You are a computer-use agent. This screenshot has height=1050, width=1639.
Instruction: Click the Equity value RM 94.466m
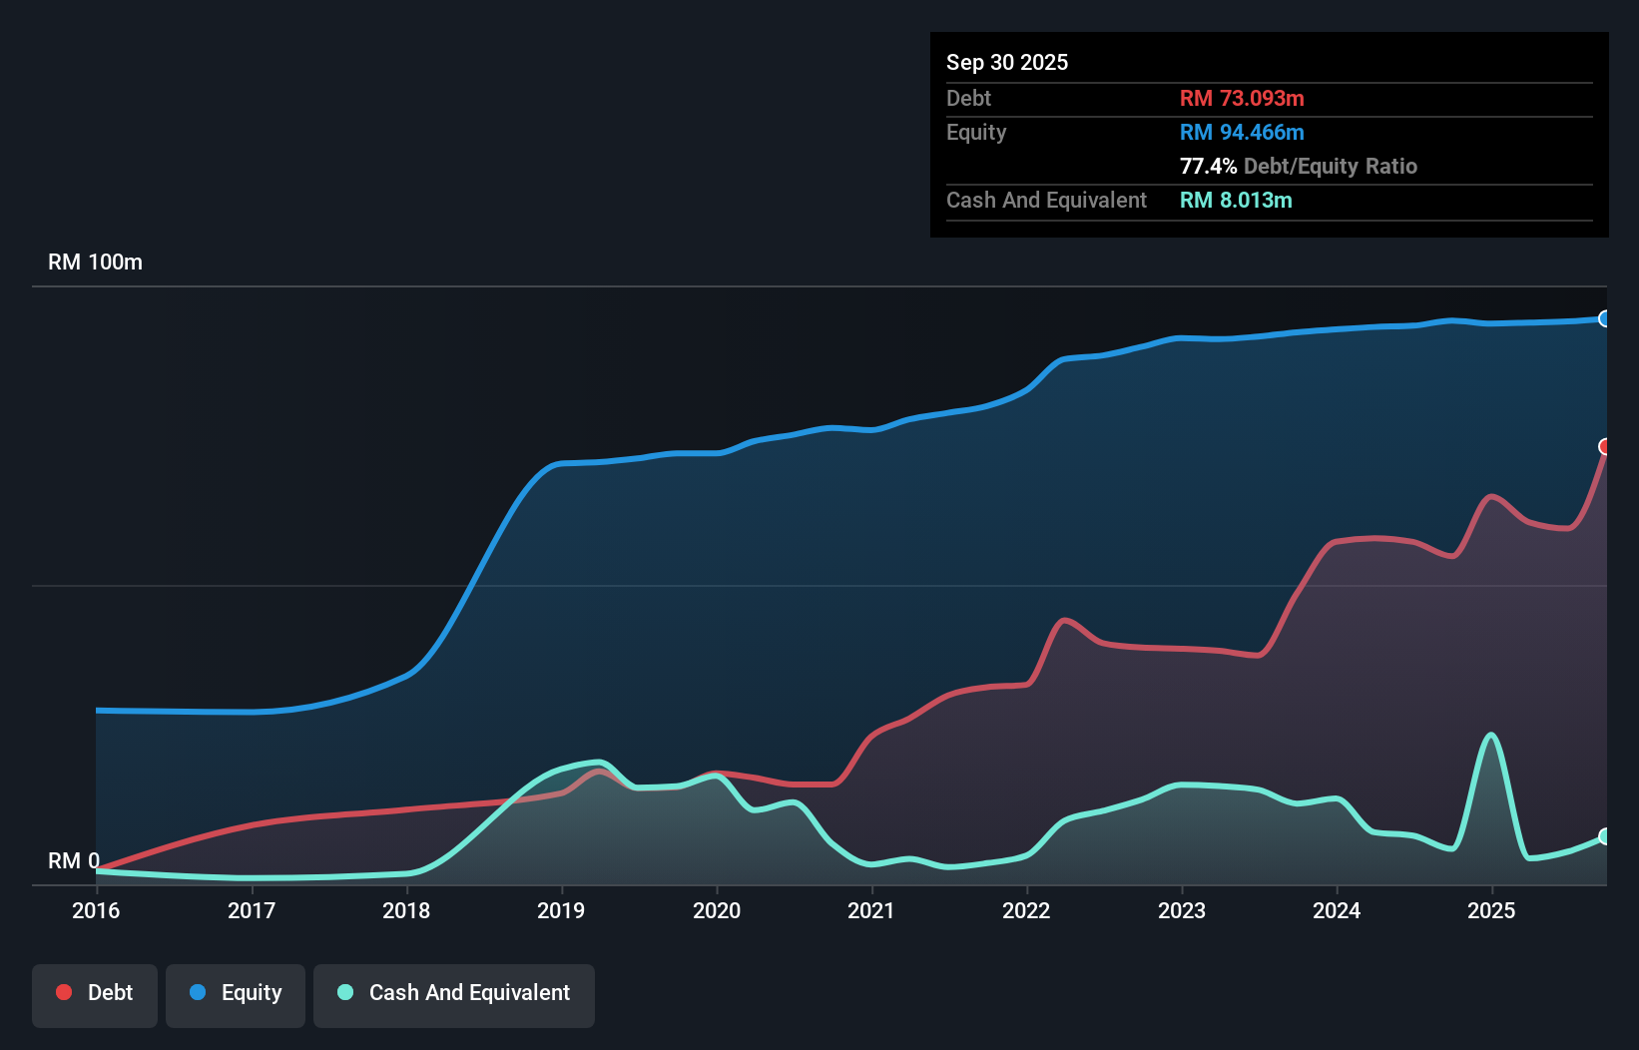[1242, 132]
